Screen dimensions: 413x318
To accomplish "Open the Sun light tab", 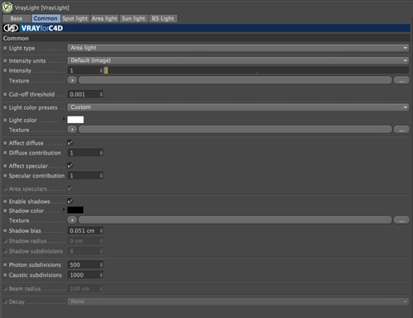I will (x=134, y=18).
